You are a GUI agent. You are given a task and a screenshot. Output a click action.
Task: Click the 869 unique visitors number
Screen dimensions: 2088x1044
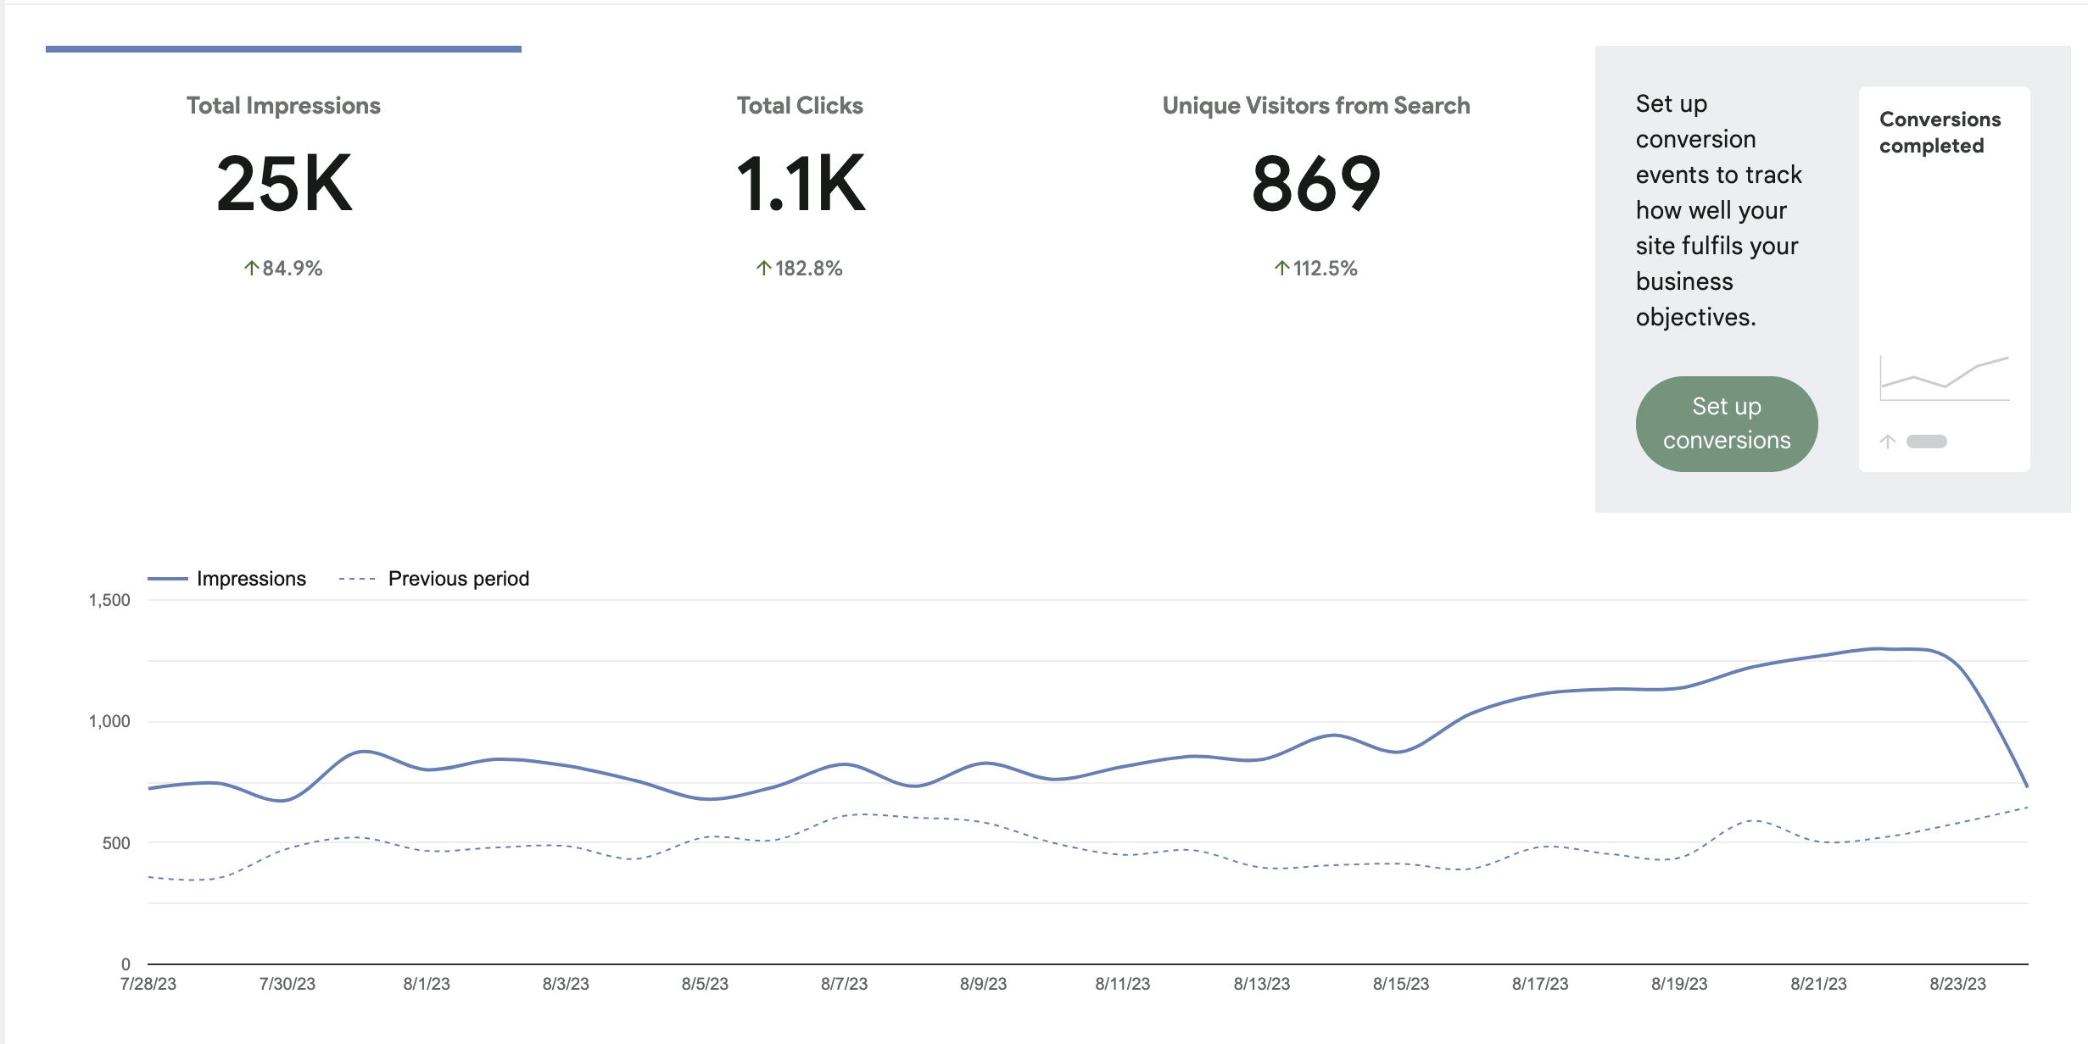(1315, 184)
